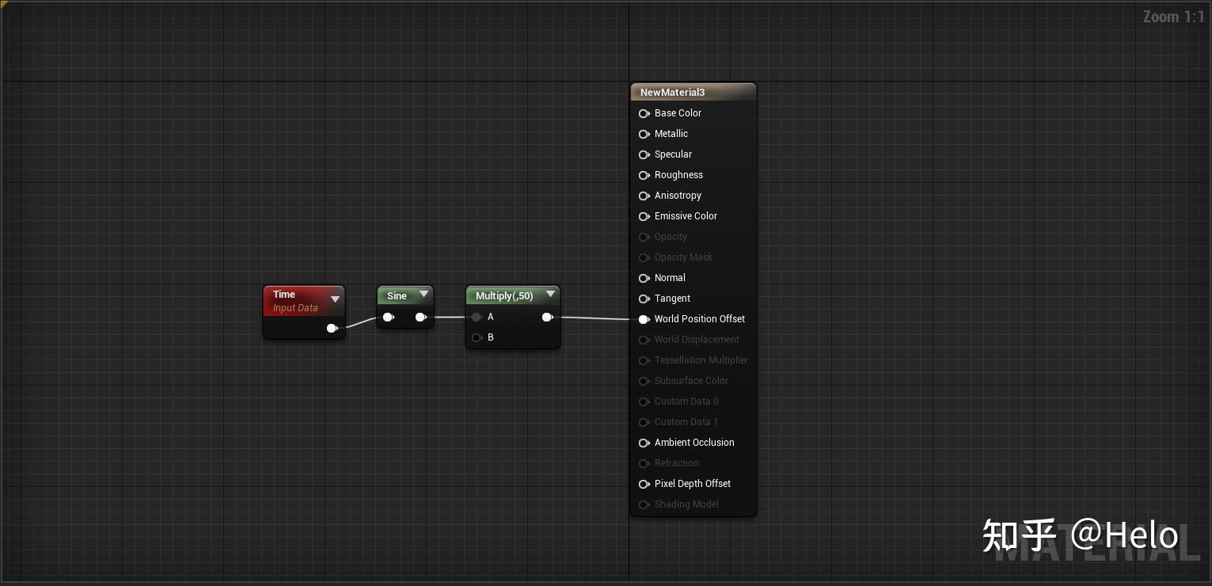
Task: Click the World Position Offset input pin
Action: (x=644, y=319)
